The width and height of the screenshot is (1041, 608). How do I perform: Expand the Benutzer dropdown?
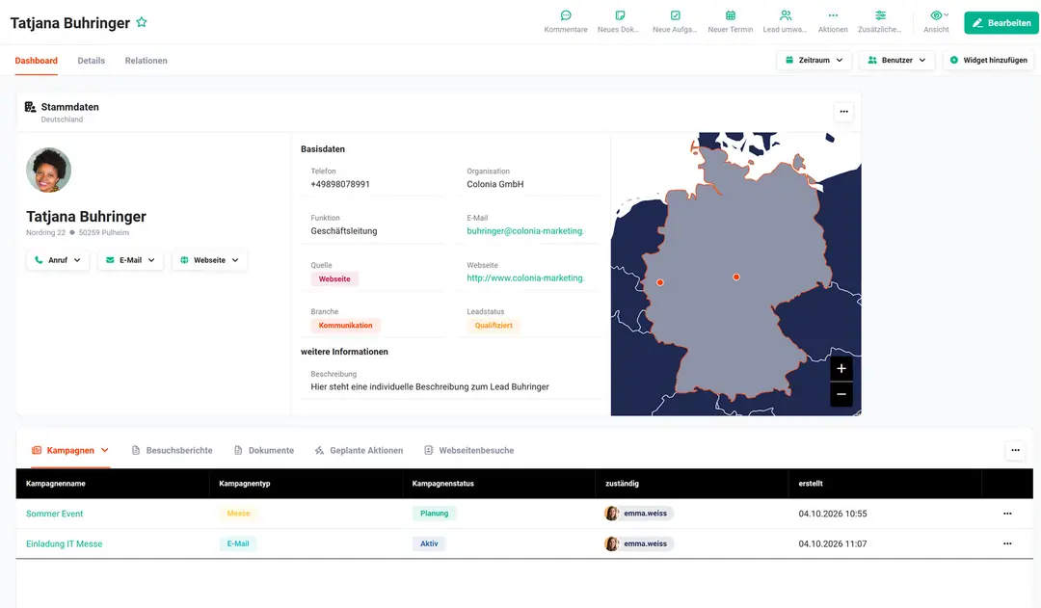(896, 60)
